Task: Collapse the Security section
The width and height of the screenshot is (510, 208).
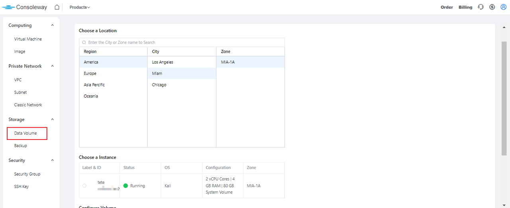Action: pyautogui.click(x=52, y=160)
